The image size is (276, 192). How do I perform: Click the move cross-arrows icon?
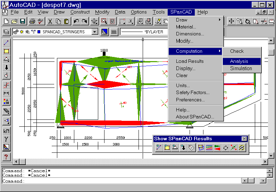click(x=231, y=22)
